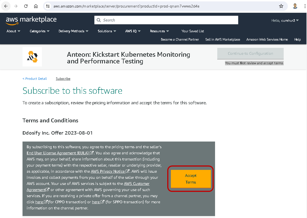The image size is (307, 218).
Task: Focus the Marketplace search field
Action: 166,20
